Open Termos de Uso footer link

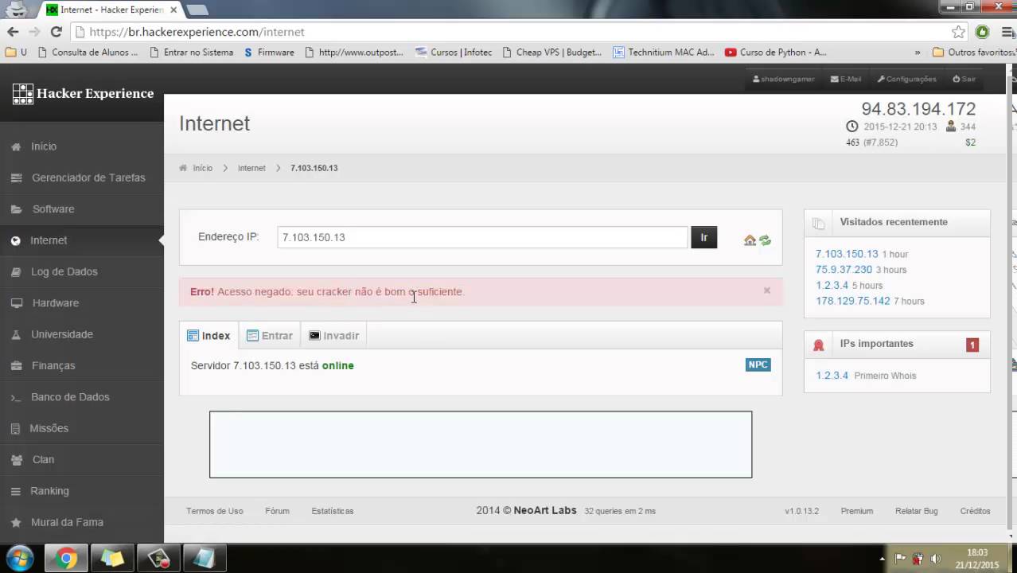click(215, 511)
